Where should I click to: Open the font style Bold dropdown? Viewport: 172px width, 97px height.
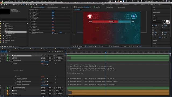[x=157, y=23]
